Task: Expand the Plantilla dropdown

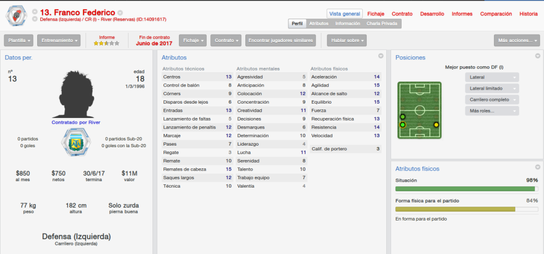Action: [x=19, y=40]
